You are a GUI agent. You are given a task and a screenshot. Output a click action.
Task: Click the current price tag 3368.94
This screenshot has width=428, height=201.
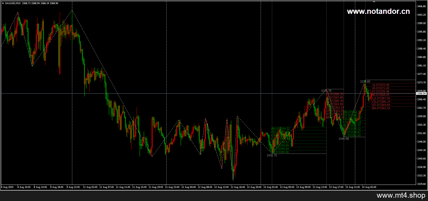click(421, 94)
